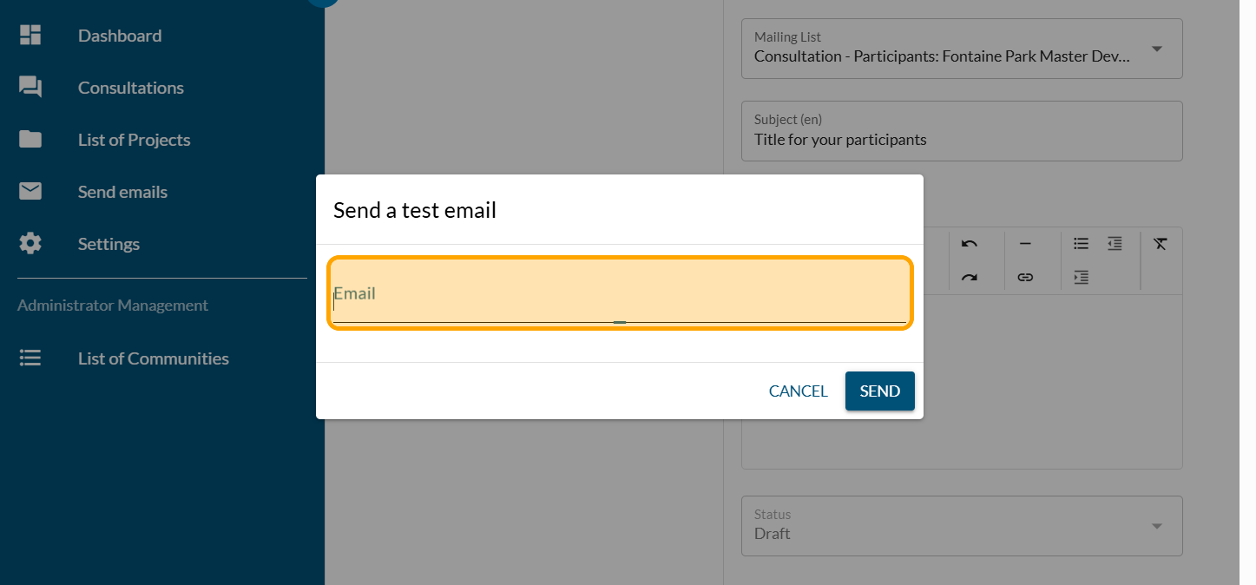Click the undo icon in editor toolbar
Viewport: 1256px width, 585px height.
click(x=970, y=244)
